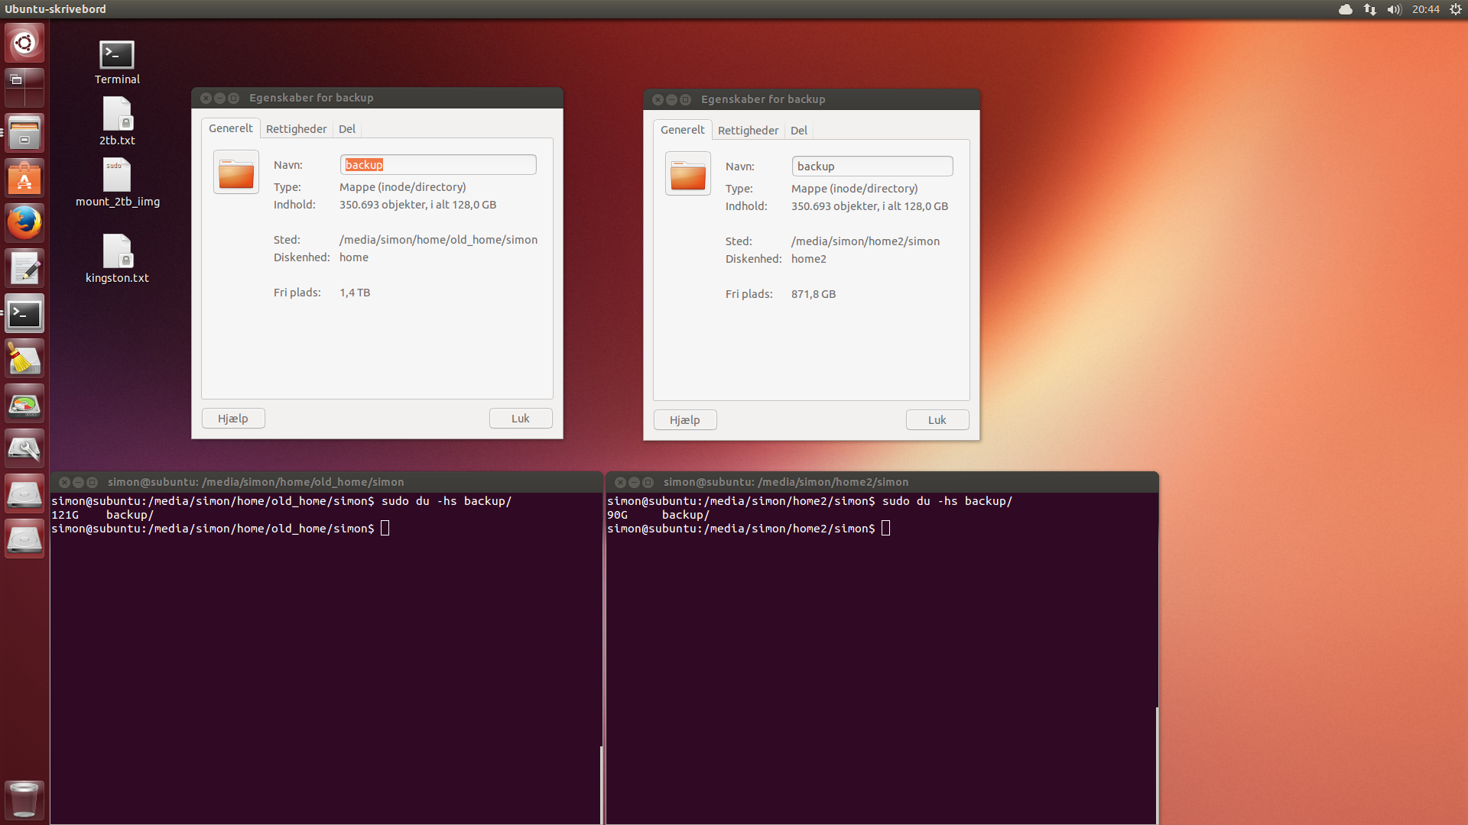Open the Trash in launcher

pos(24,800)
